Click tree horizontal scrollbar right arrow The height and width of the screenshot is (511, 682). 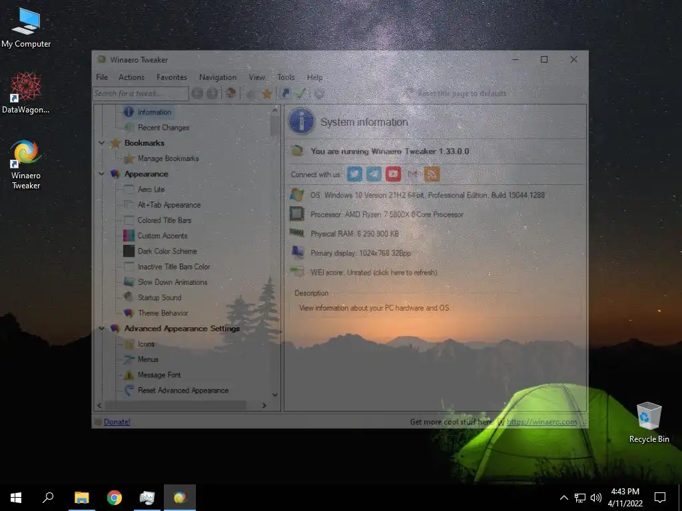[264, 405]
